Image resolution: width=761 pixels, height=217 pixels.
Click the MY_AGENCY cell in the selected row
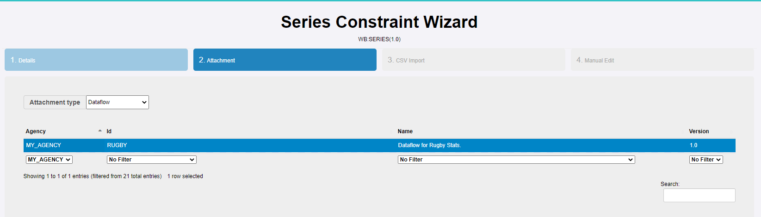[43, 145]
